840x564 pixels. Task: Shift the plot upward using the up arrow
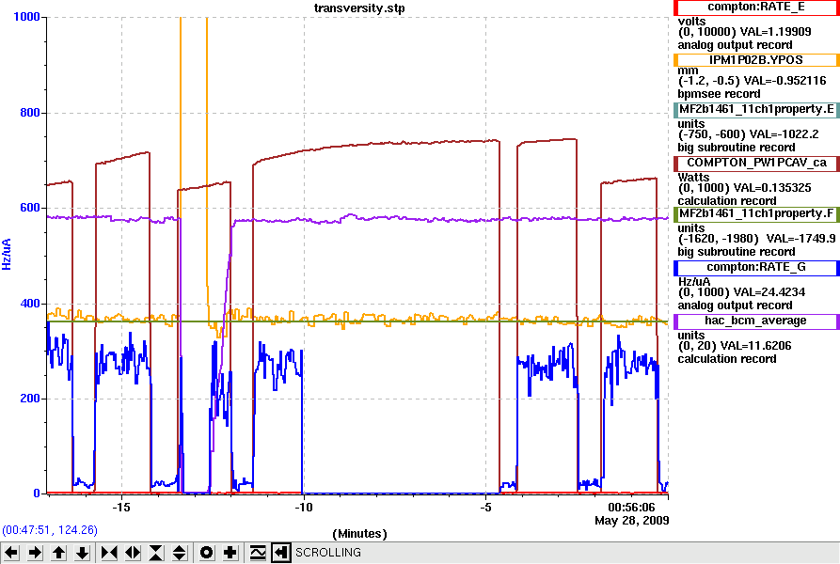click(58, 552)
